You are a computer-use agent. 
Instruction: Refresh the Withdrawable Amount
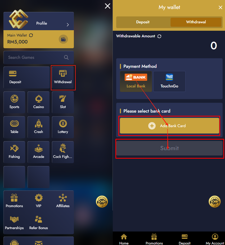(x=159, y=36)
